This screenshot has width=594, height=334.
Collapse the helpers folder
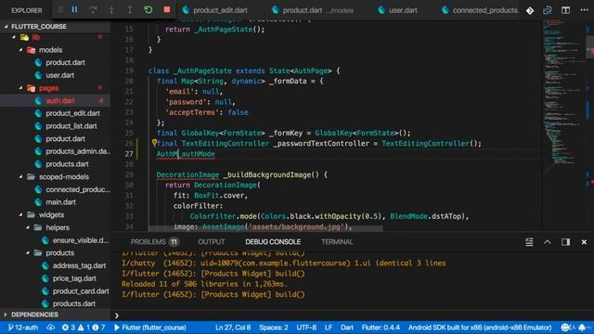tap(29, 227)
